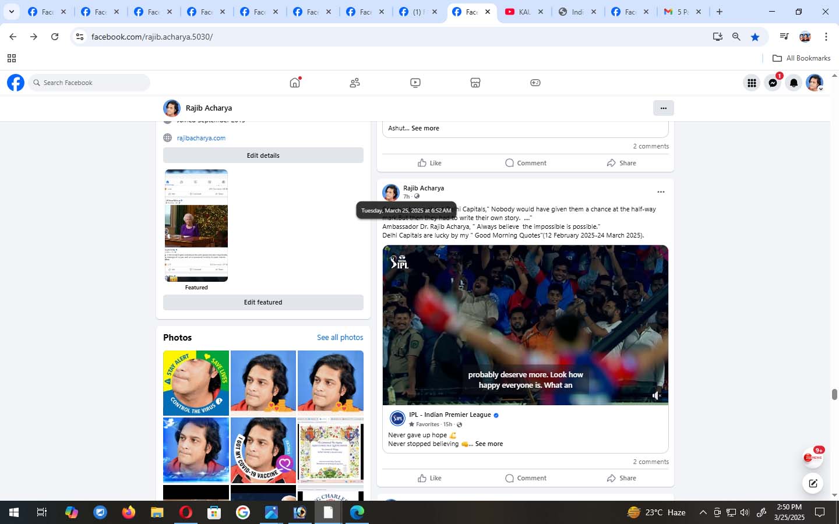Close the active Facebook tab
839x524 pixels.
pyautogui.click(x=488, y=12)
